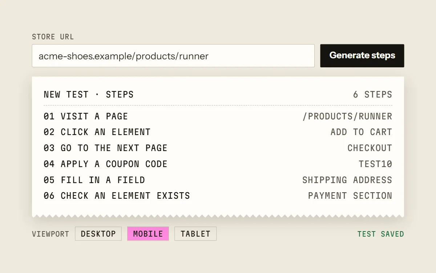Image resolution: width=436 pixels, height=273 pixels.
Task: Click step 02 Click an Element
Action: pos(218,132)
